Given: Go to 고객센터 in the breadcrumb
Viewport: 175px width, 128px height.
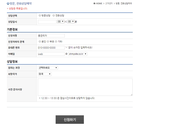Looking at the screenshot, I should pos(109,3).
